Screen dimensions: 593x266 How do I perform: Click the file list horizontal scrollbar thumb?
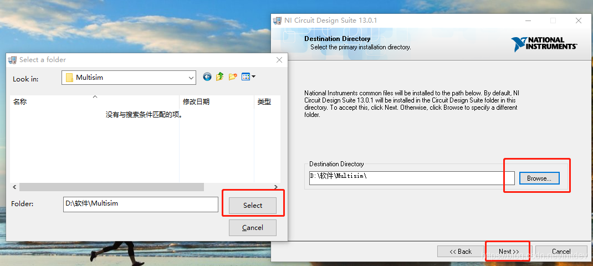[111, 187]
